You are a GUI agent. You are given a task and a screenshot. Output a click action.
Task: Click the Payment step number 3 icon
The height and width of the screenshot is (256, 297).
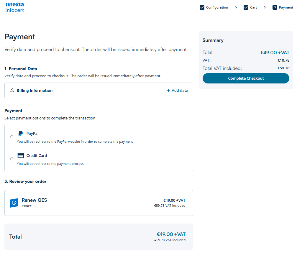pos(275,7)
